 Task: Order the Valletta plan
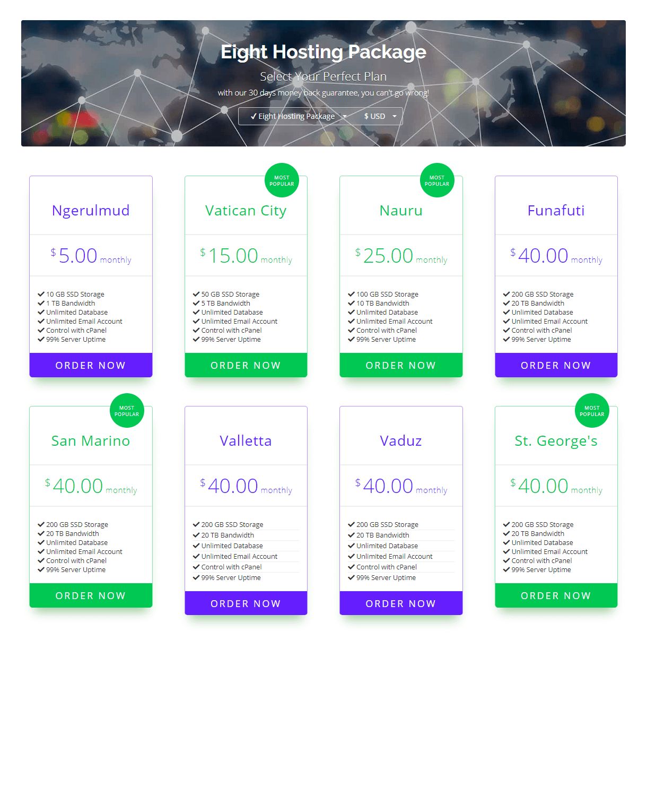[x=246, y=603]
